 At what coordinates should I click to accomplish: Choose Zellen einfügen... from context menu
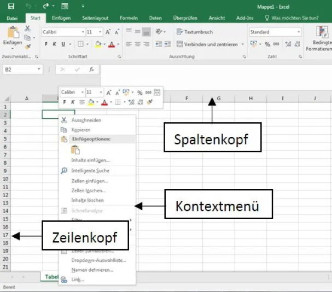(89, 181)
